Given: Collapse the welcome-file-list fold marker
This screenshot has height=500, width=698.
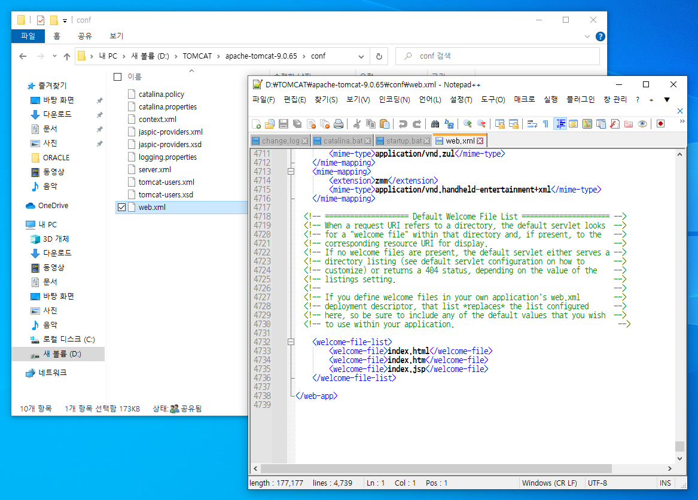Looking at the screenshot, I should [x=291, y=342].
